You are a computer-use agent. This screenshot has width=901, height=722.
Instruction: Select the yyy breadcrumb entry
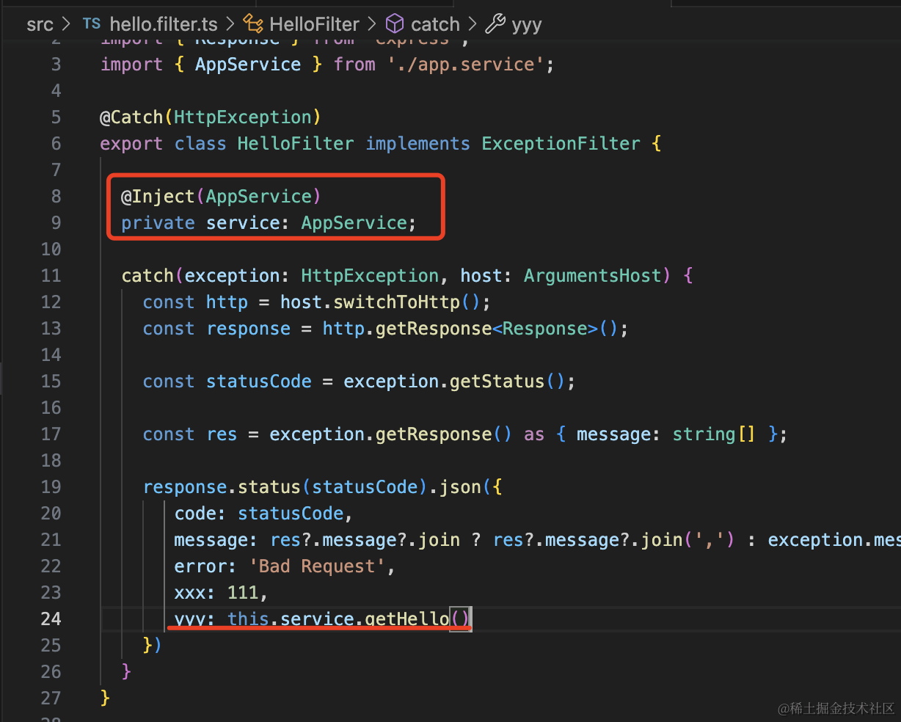pyautogui.click(x=527, y=25)
